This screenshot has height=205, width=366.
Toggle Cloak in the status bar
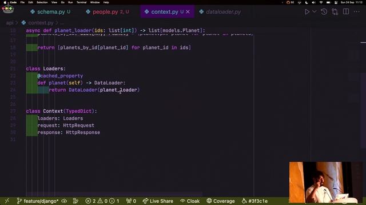(190, 201)
